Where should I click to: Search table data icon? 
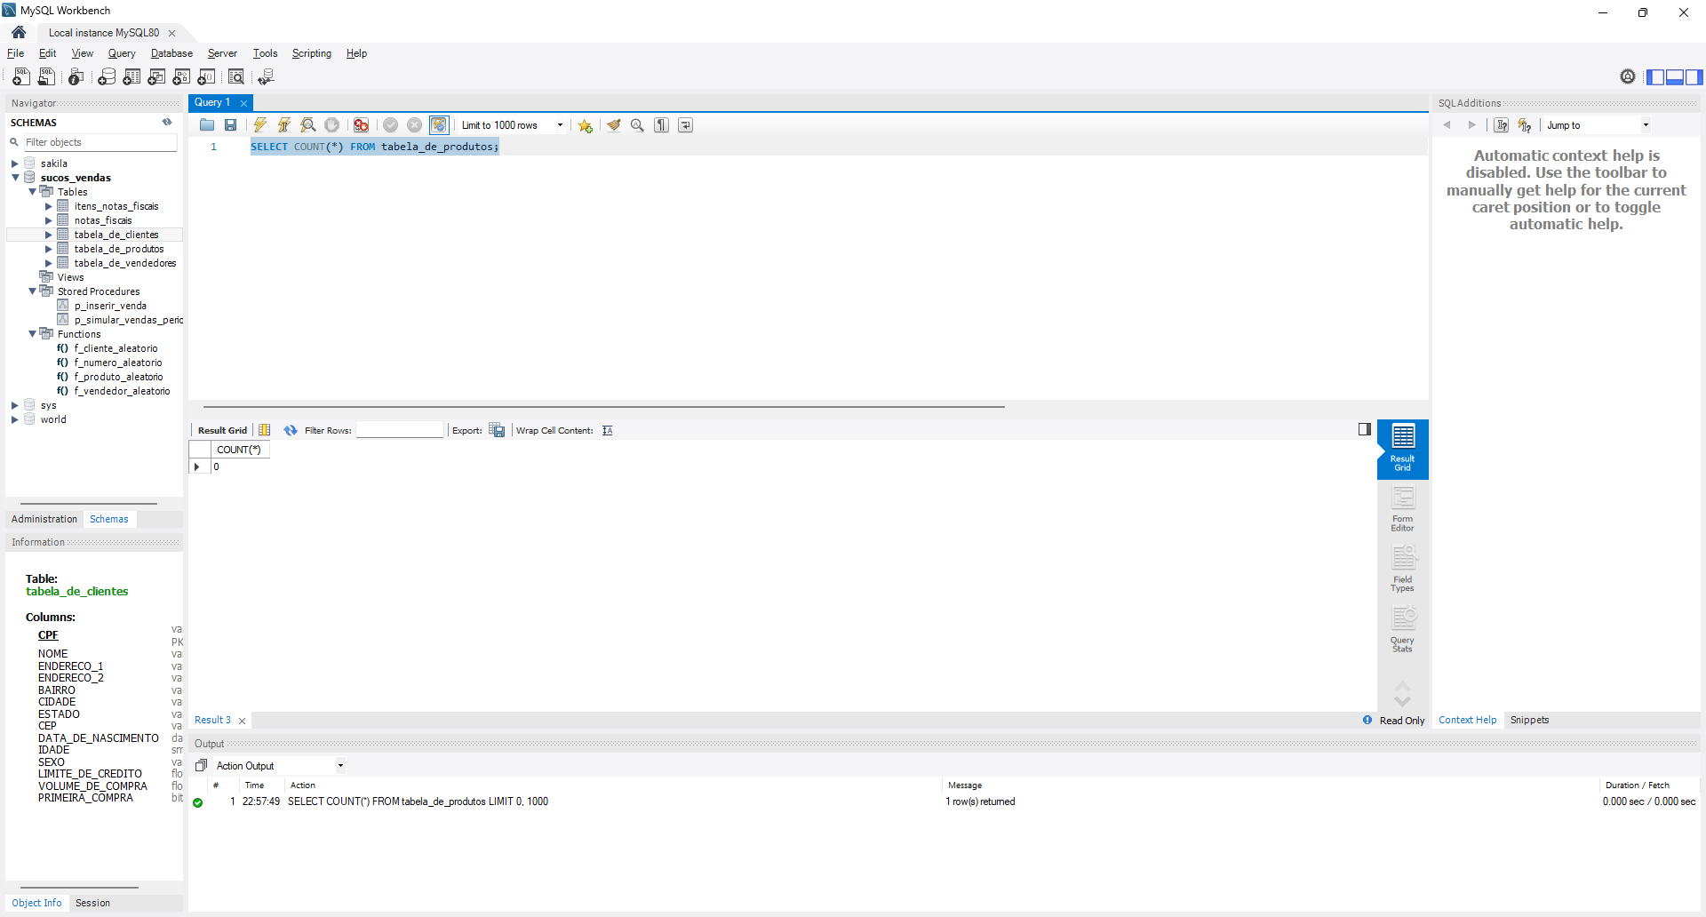(x=236, y=77)
